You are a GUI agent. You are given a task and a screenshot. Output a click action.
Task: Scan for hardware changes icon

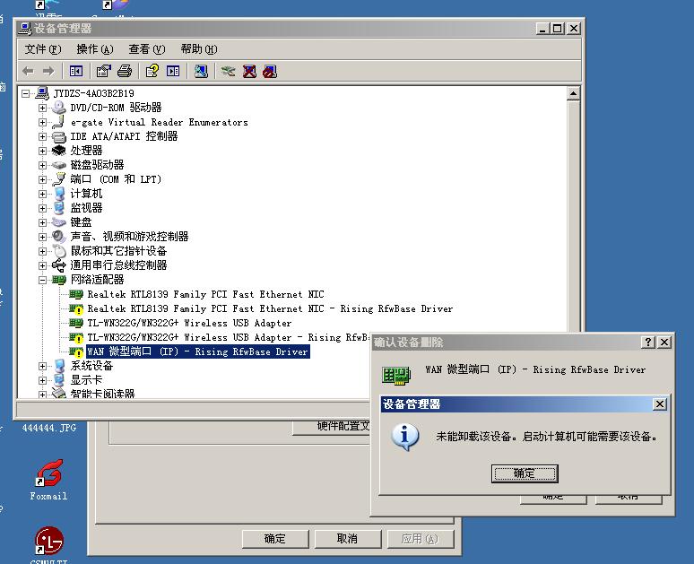point(201,71)
